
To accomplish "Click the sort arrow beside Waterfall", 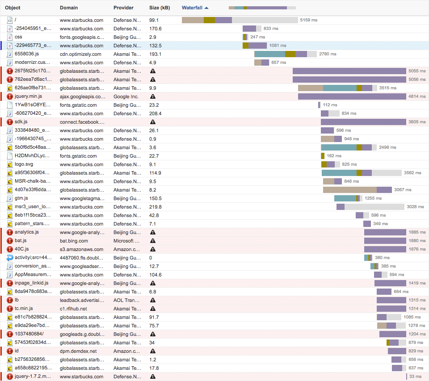I will (x=206, y=8).
